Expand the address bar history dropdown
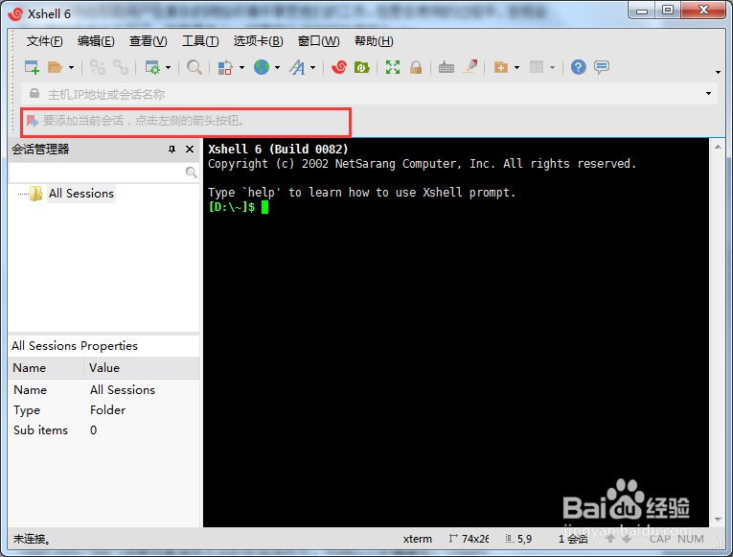This screenshot has width=733, height=557. click(x=708, y=94)
